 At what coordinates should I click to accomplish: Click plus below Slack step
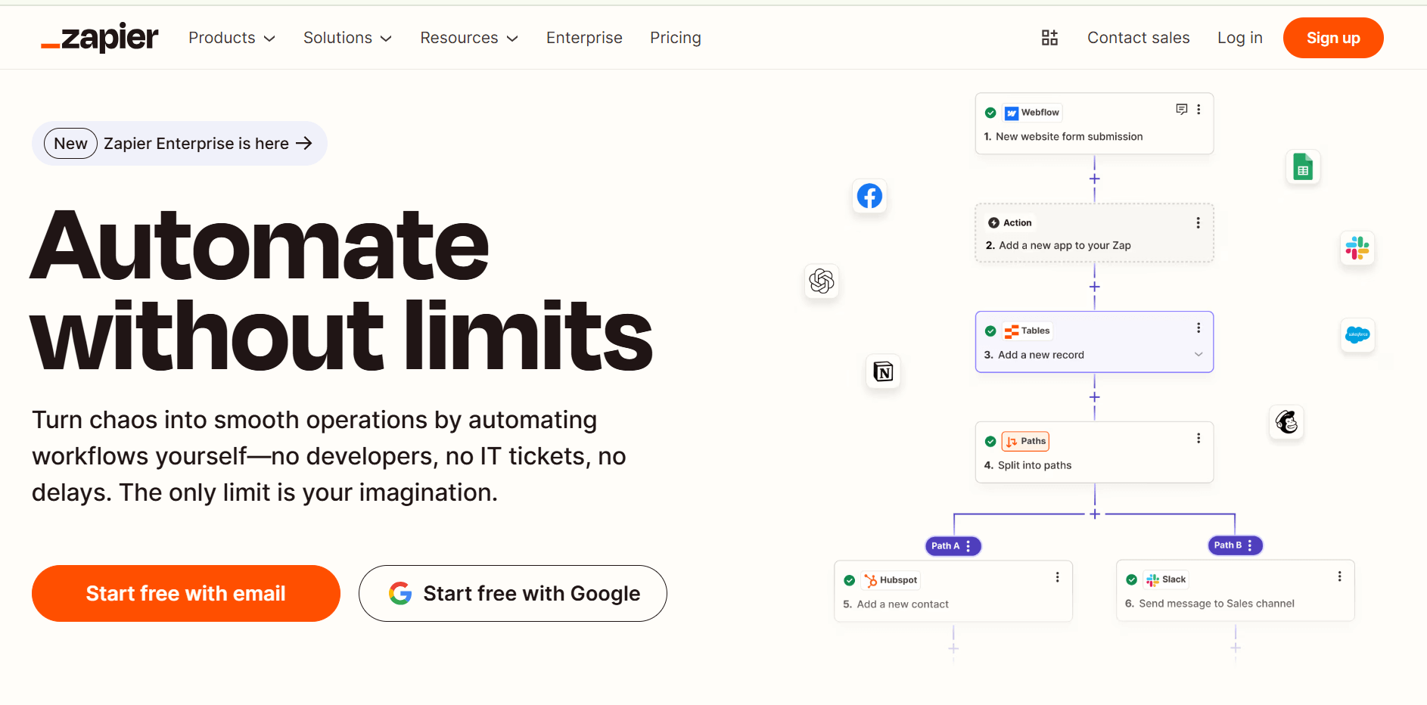click(x=1236, y=648)
